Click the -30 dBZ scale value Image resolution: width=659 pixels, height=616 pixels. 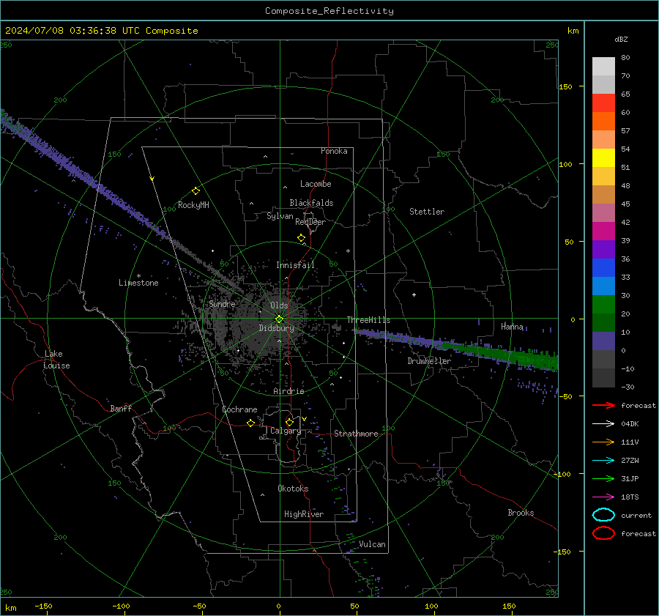pyautogui.click(x=628, y=387)
